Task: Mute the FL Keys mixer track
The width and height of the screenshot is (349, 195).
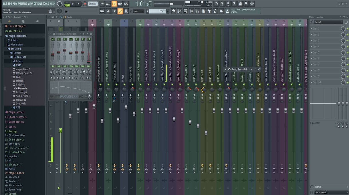Action: (124, 85)
